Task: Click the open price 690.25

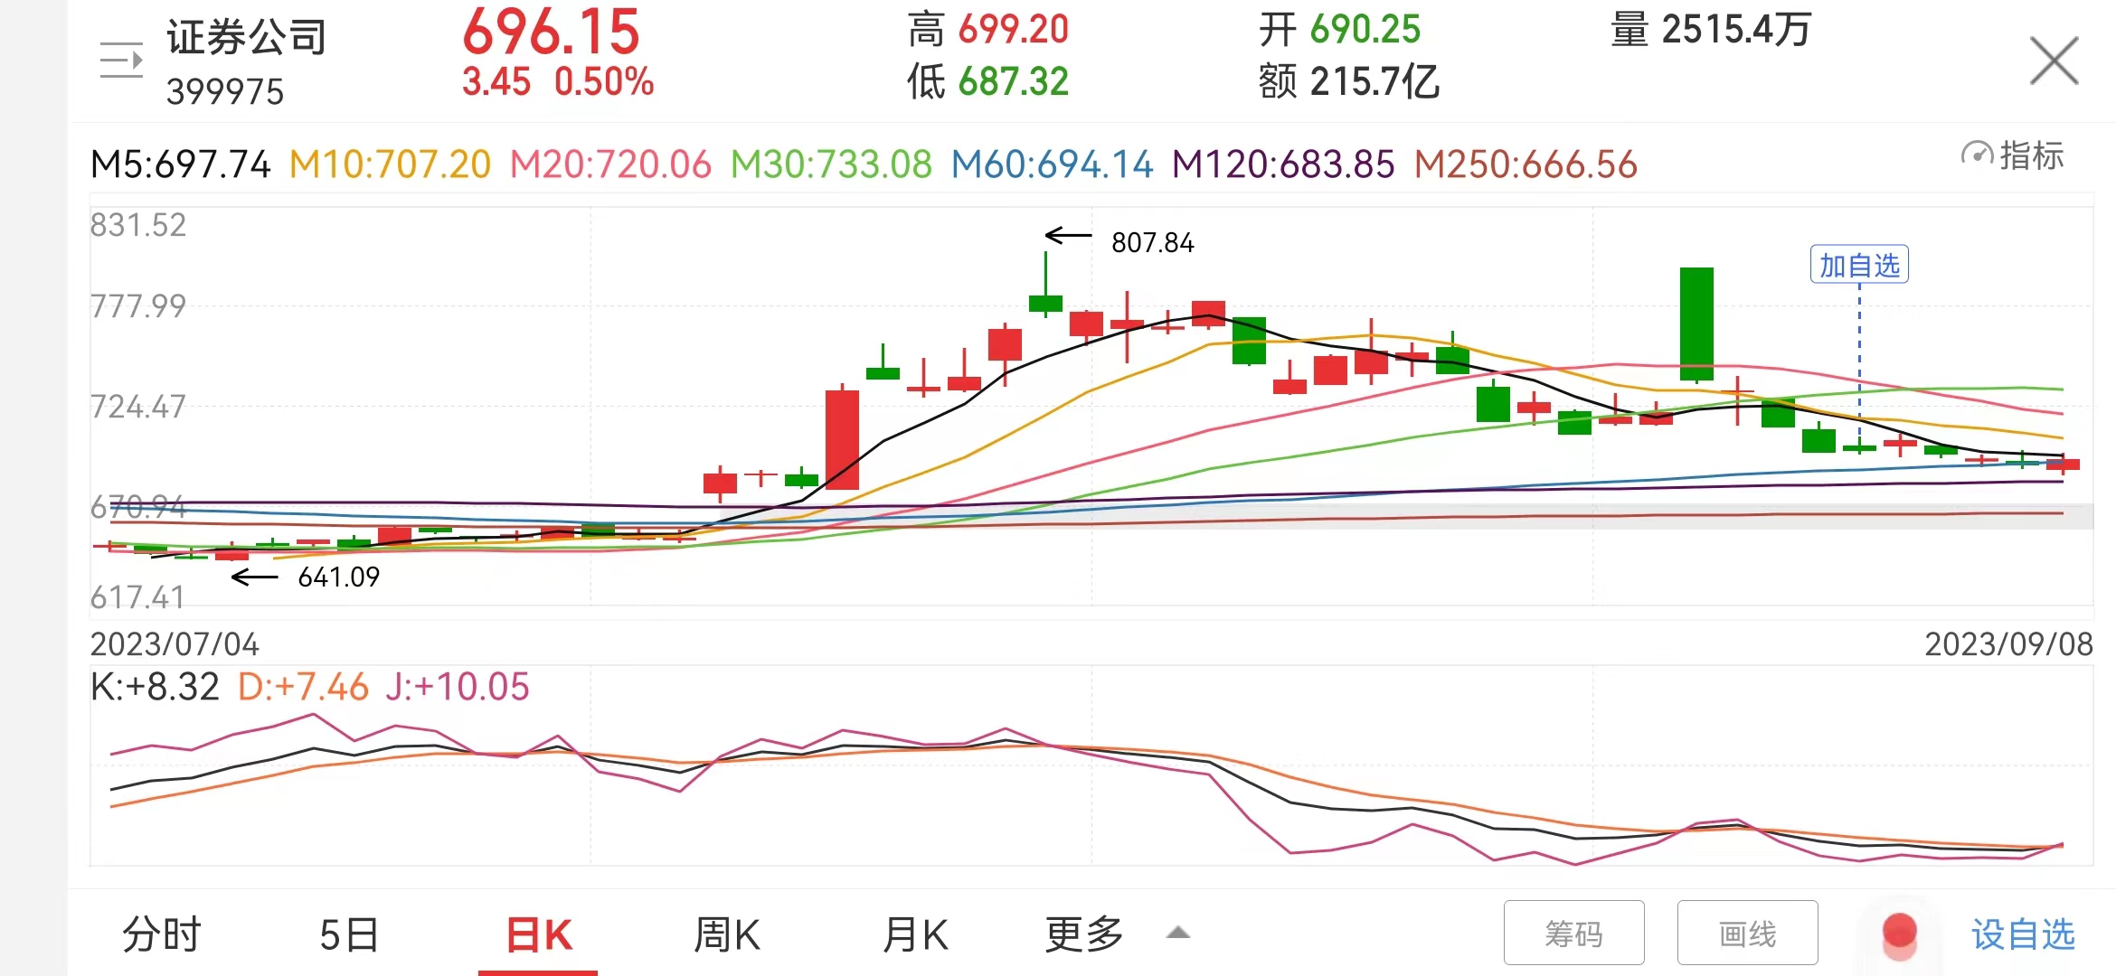Action: click(1365, 30)
